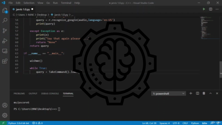222x125 pixels.
Task: Switch to the OUTPUT panel tab
Action: pyautogui.click(x=33, y=93)
